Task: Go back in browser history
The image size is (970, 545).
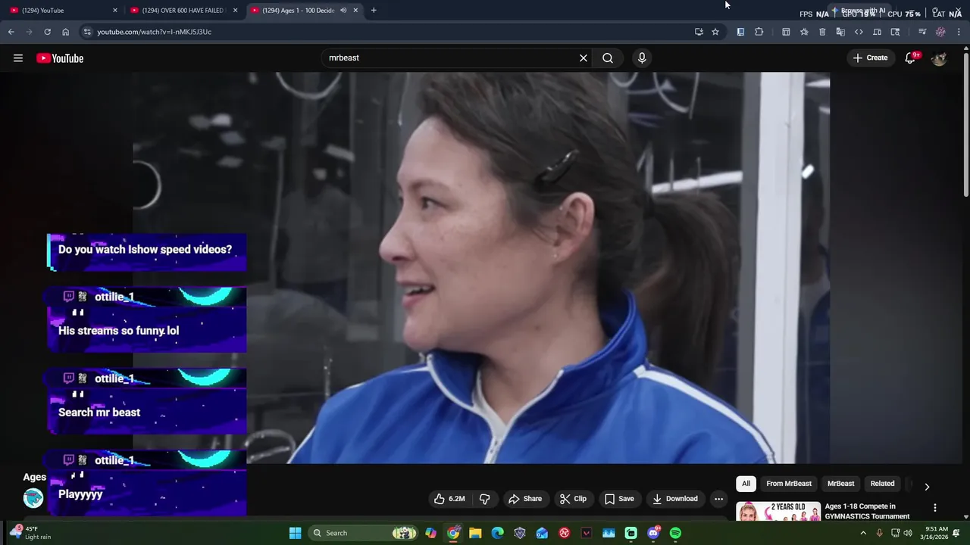Action: 11,32
